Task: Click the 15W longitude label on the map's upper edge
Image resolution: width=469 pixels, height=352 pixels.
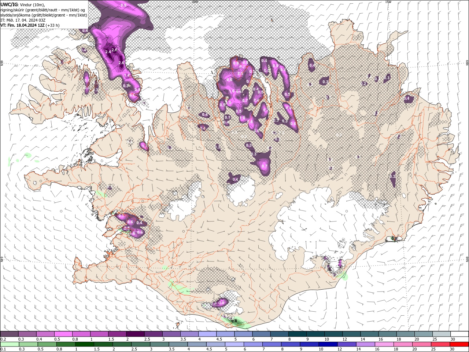Action: 388,1
